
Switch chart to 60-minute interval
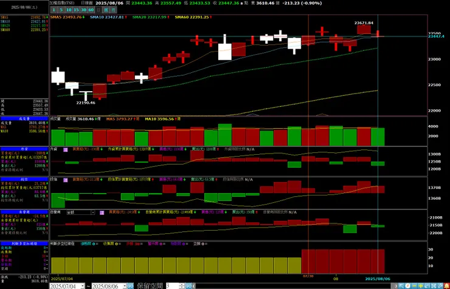91,10
